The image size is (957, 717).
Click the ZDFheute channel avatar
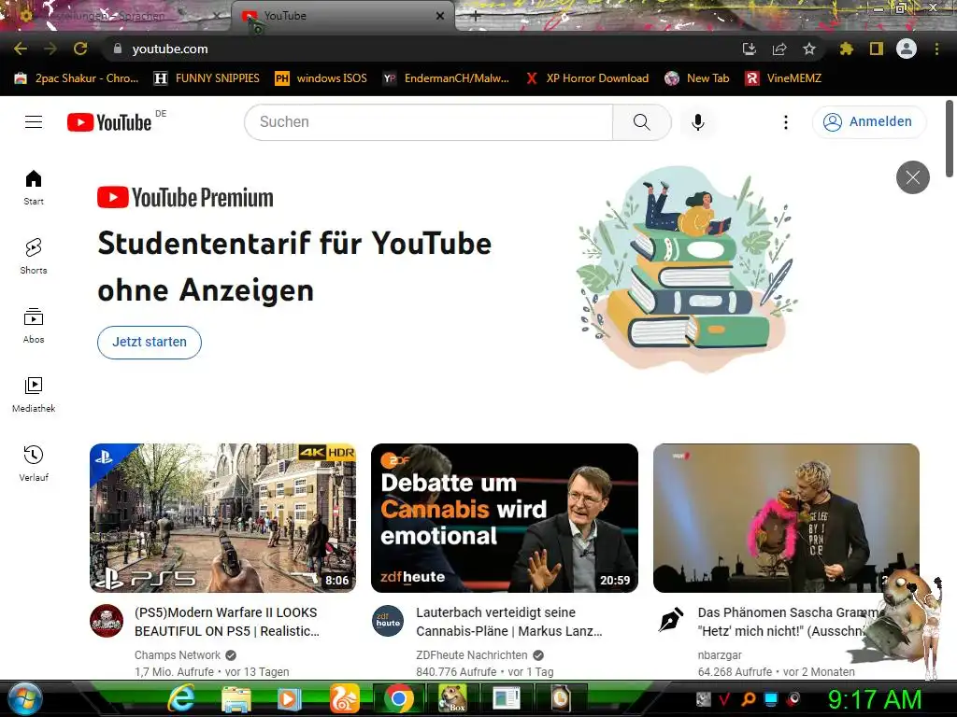click(388, 621)
